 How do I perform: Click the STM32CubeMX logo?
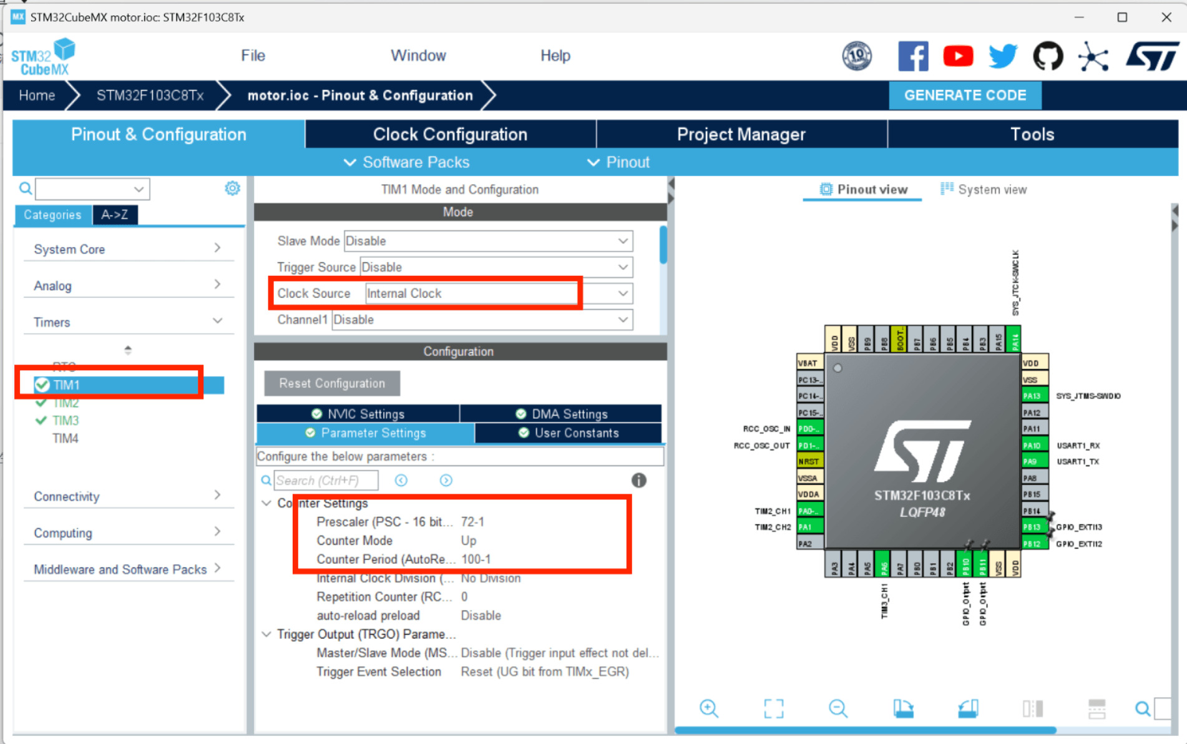coord(43,57)
